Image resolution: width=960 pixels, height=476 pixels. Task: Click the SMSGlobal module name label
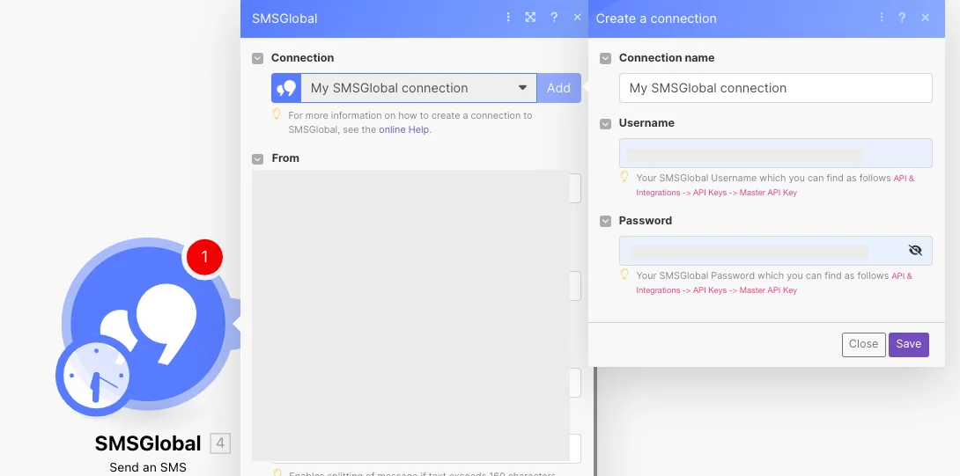148,443
